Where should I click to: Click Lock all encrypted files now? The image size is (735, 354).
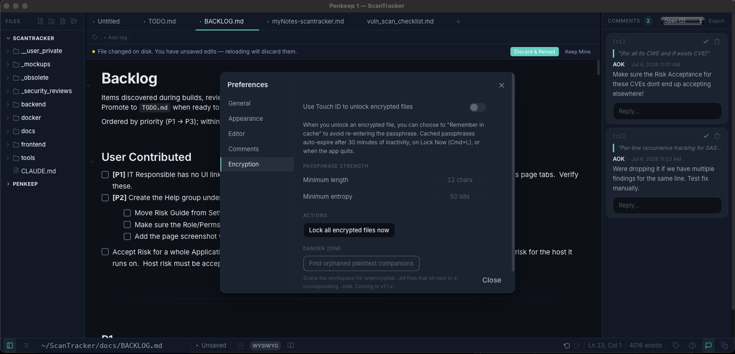tap(349, 230)
